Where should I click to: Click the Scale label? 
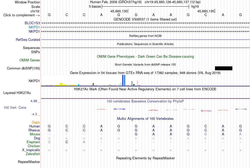pos(36,7)
